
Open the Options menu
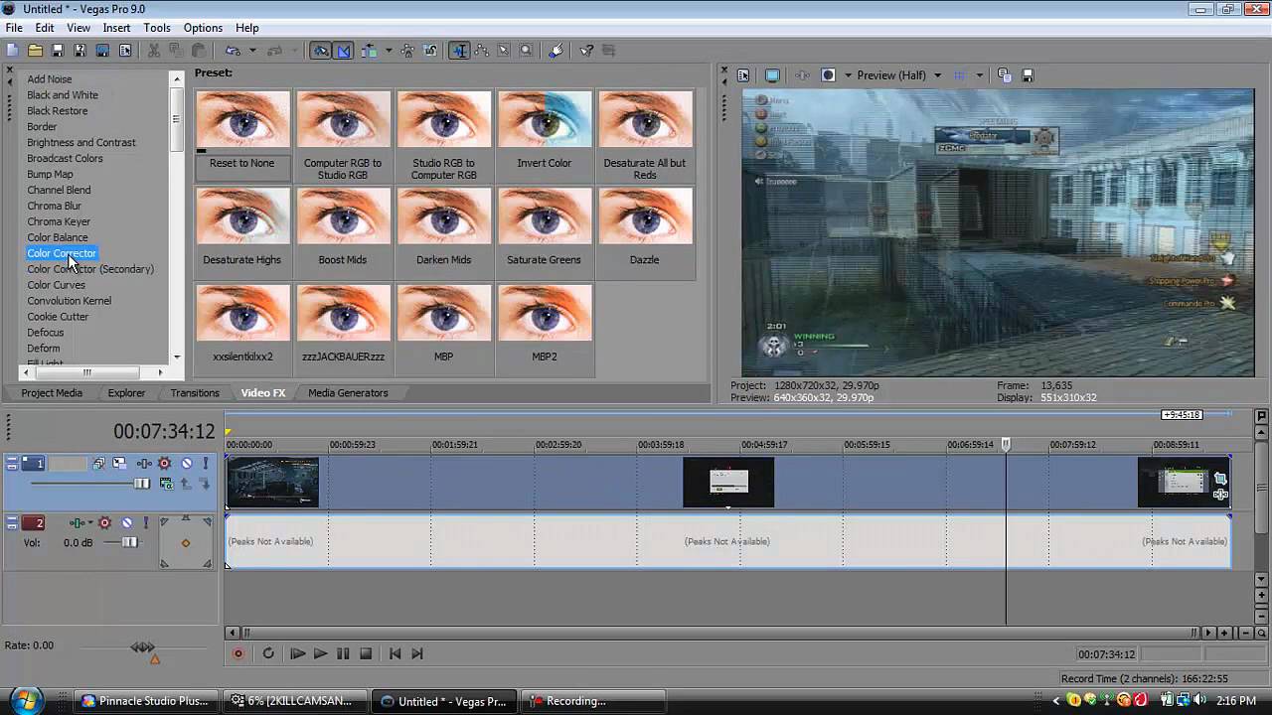203,28
